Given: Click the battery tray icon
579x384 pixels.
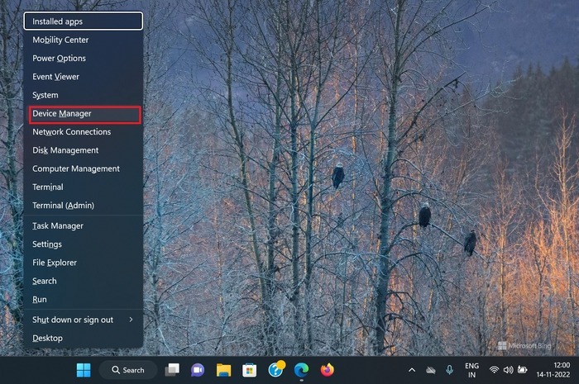Looking at the screenshot, I should (x=522, y=370).
